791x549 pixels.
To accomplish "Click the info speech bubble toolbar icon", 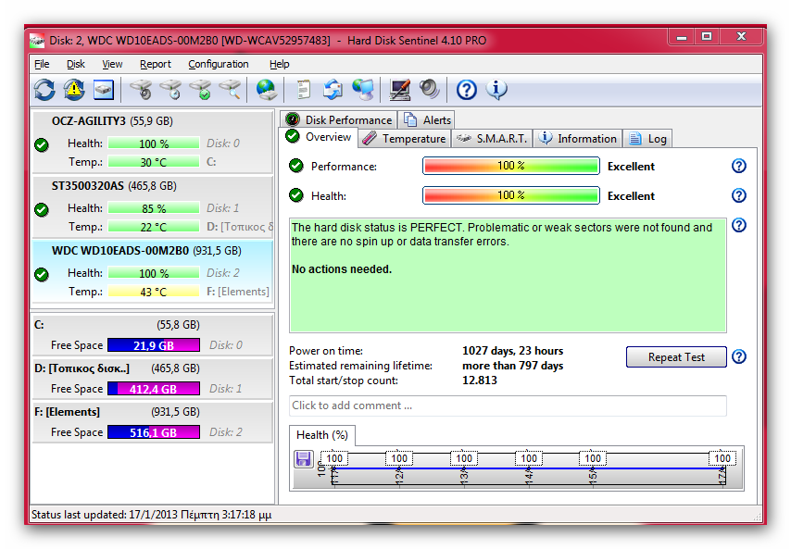I will click(x=496, y=90).
